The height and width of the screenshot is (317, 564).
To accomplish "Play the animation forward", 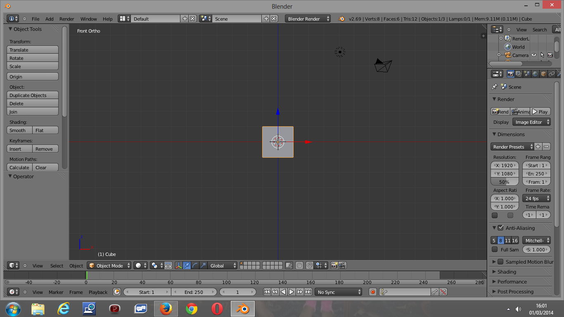I will coord(291,292).
